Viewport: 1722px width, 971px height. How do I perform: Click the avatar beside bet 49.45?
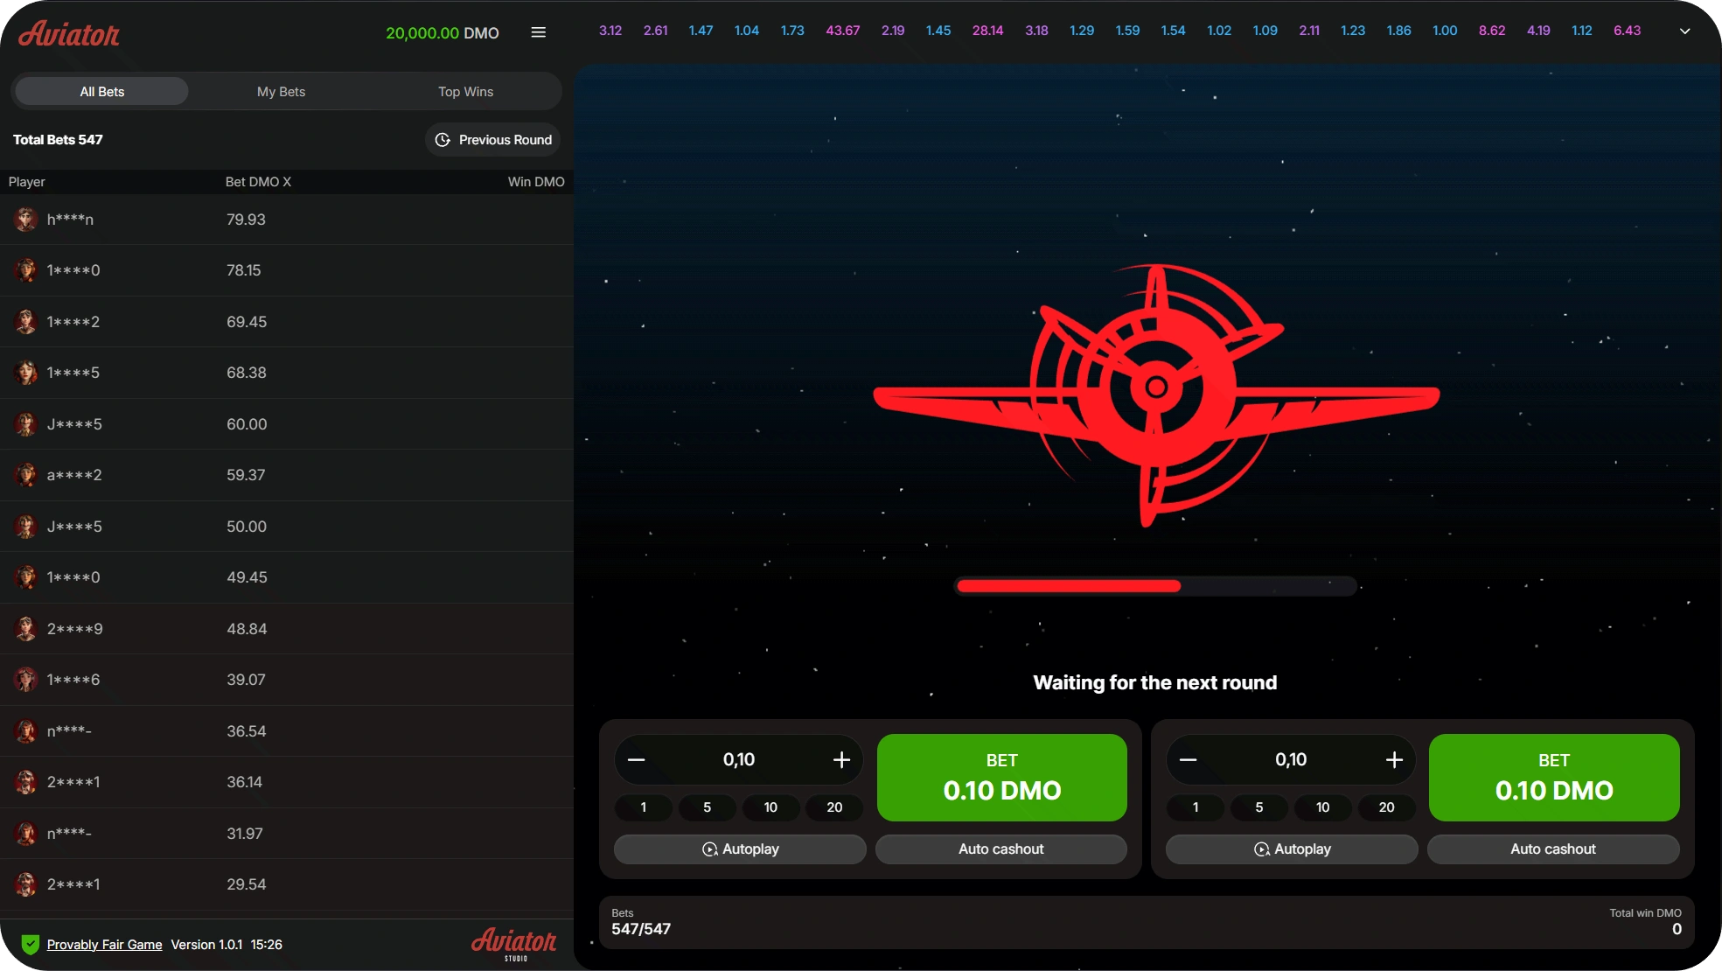click(x=26, y=577)
